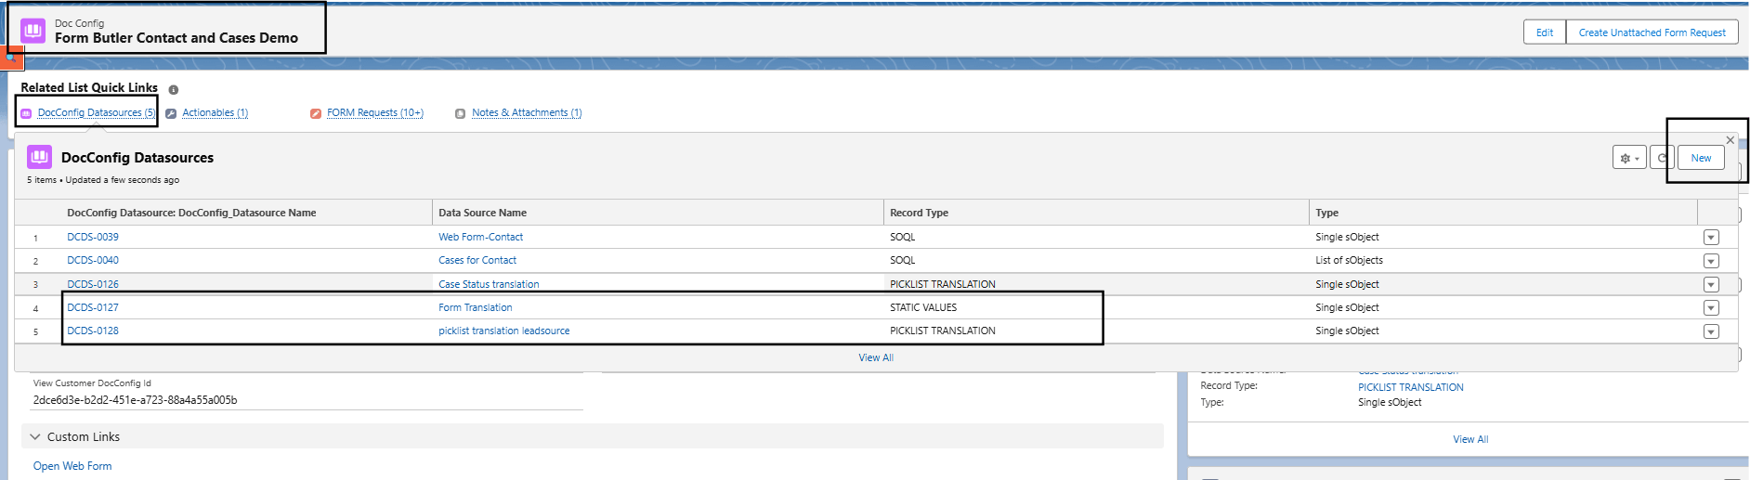Open Form Translation data source
Image resolution: width=1750 pixels, height=480 pixels.
pyautogui.click(x=476, y=307)
